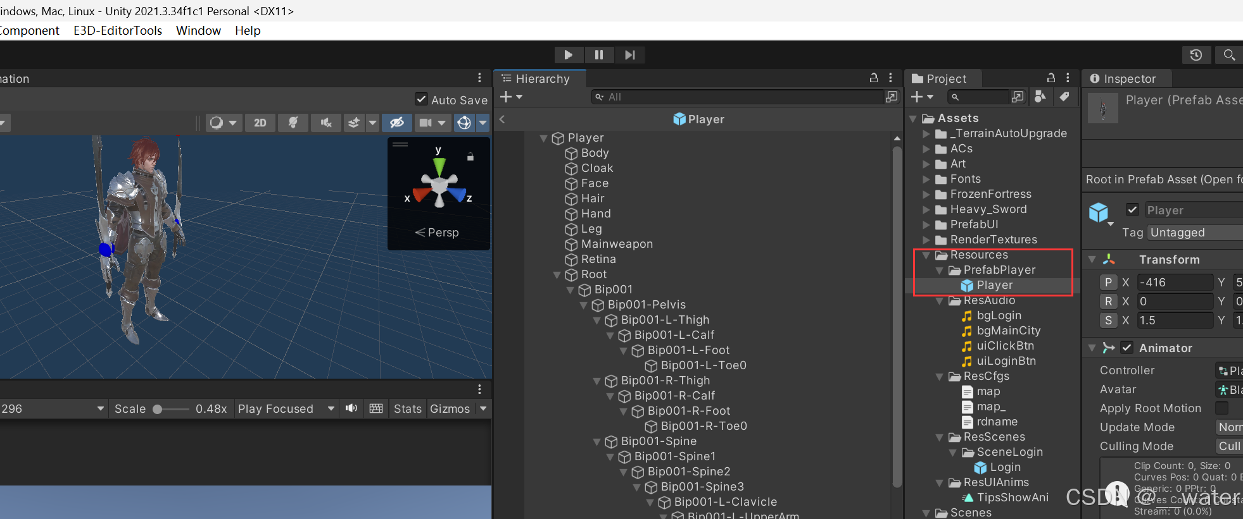Image resolution: width=1243 pixels, height=519 pixels.
Task: Toggle the Animator component enabled checkbox
Action: [x=1126, y=348]
